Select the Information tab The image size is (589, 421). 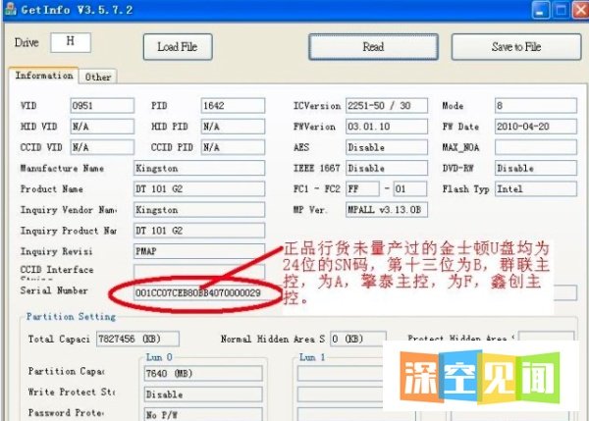coord(44,76)
